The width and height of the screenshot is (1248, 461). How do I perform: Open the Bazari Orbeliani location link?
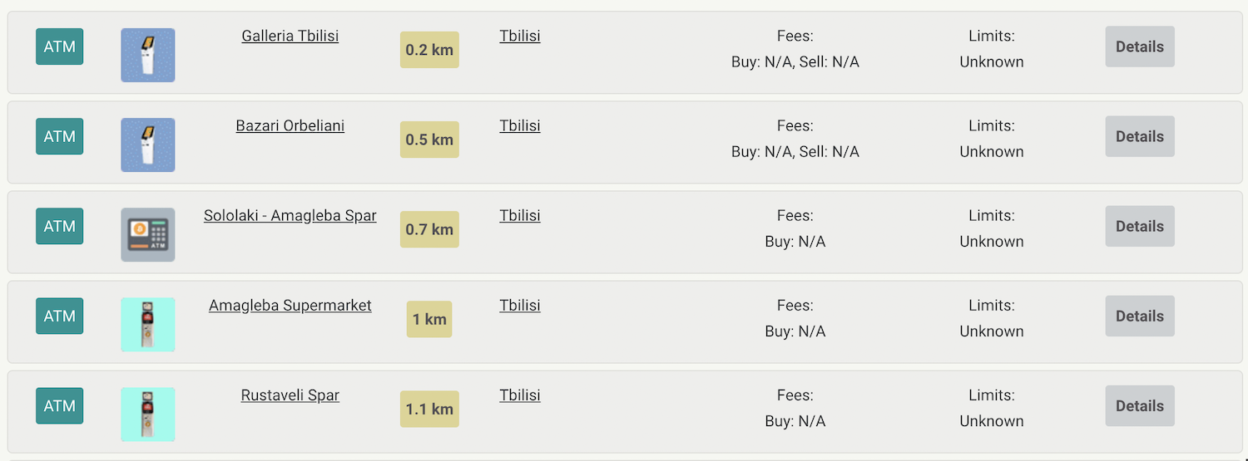point(290,125)
